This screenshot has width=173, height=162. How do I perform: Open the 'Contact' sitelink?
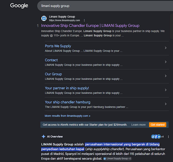[x=51, y=60]
